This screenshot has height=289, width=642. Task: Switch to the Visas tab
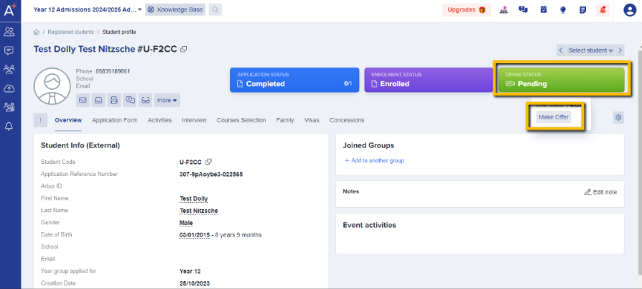coord(312,120)
